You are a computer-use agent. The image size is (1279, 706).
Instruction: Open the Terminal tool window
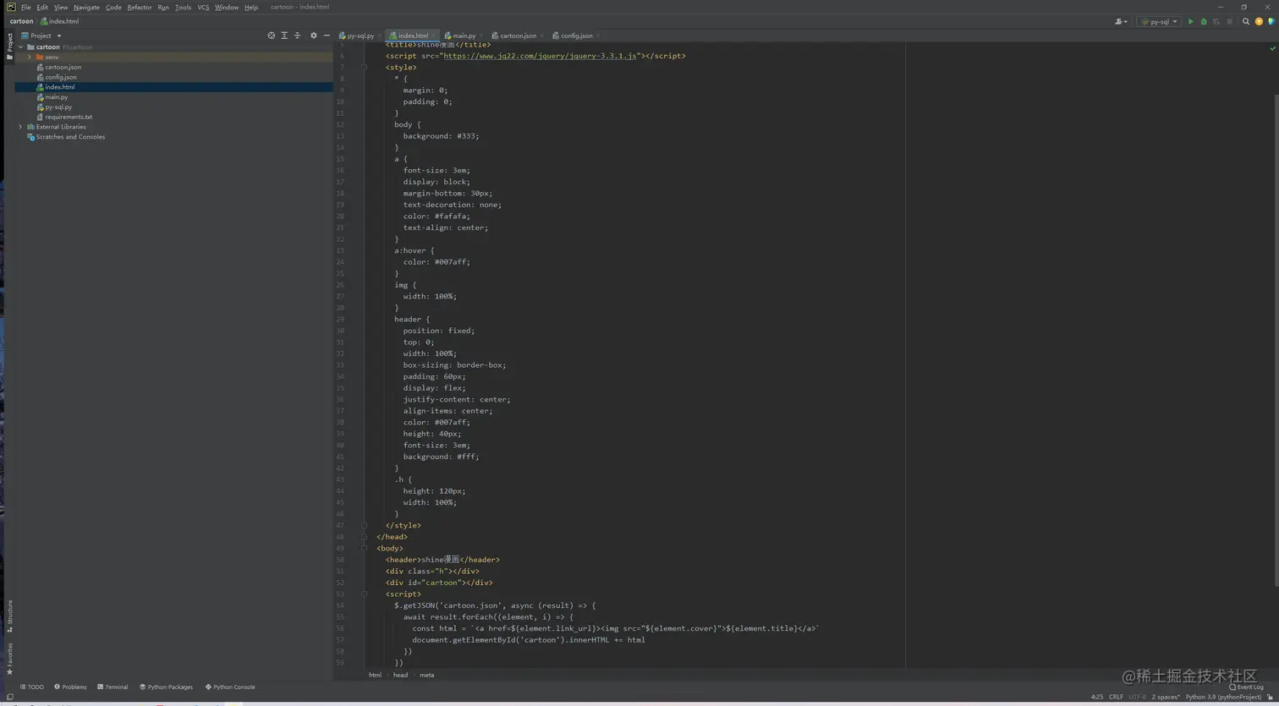pyautogui.click(x=113, y=687)
